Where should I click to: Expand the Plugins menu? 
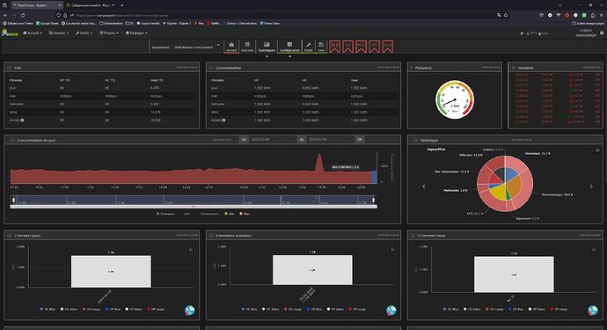(x=109, y=33)
